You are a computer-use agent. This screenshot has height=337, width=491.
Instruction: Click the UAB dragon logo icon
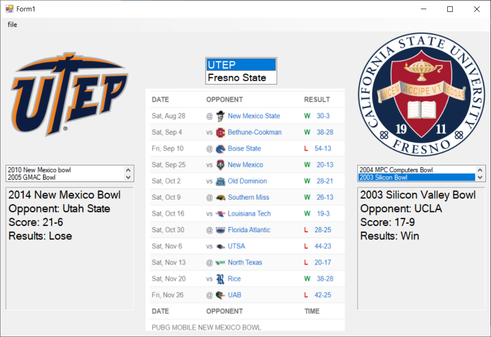220,295
